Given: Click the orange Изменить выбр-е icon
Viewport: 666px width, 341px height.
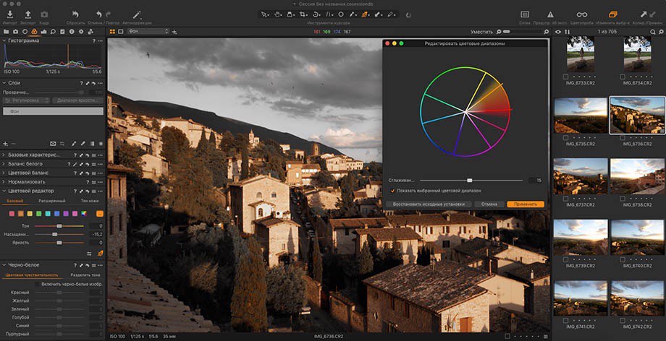Looking at the screenshot, I should (612, 14).
